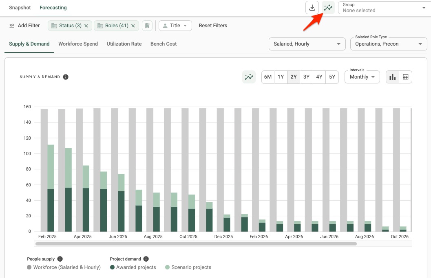Click Reset Filters

(x=213, y=26)
